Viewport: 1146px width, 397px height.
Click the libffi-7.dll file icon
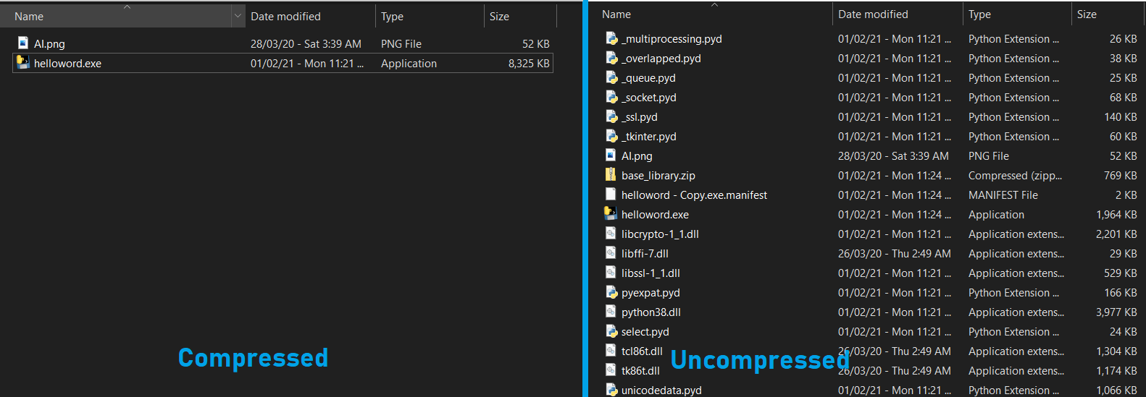tap(611, 253)
